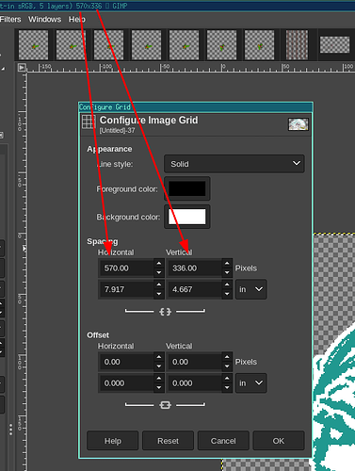Click the white Background color swatch
The image size is (355, 471).
[x=187, y=217]
